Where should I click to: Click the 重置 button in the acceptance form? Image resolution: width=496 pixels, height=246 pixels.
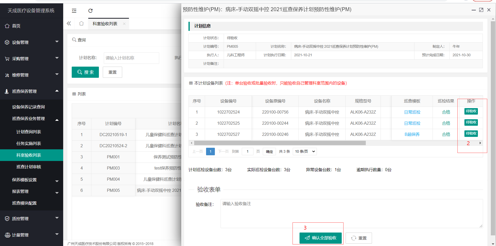point(359,238)
